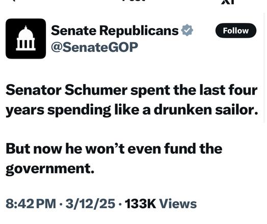This screenshot has width=267, height=224.
Task: Open the Senate Republicans Capitol dome avatar
Action: coord(25,39)
